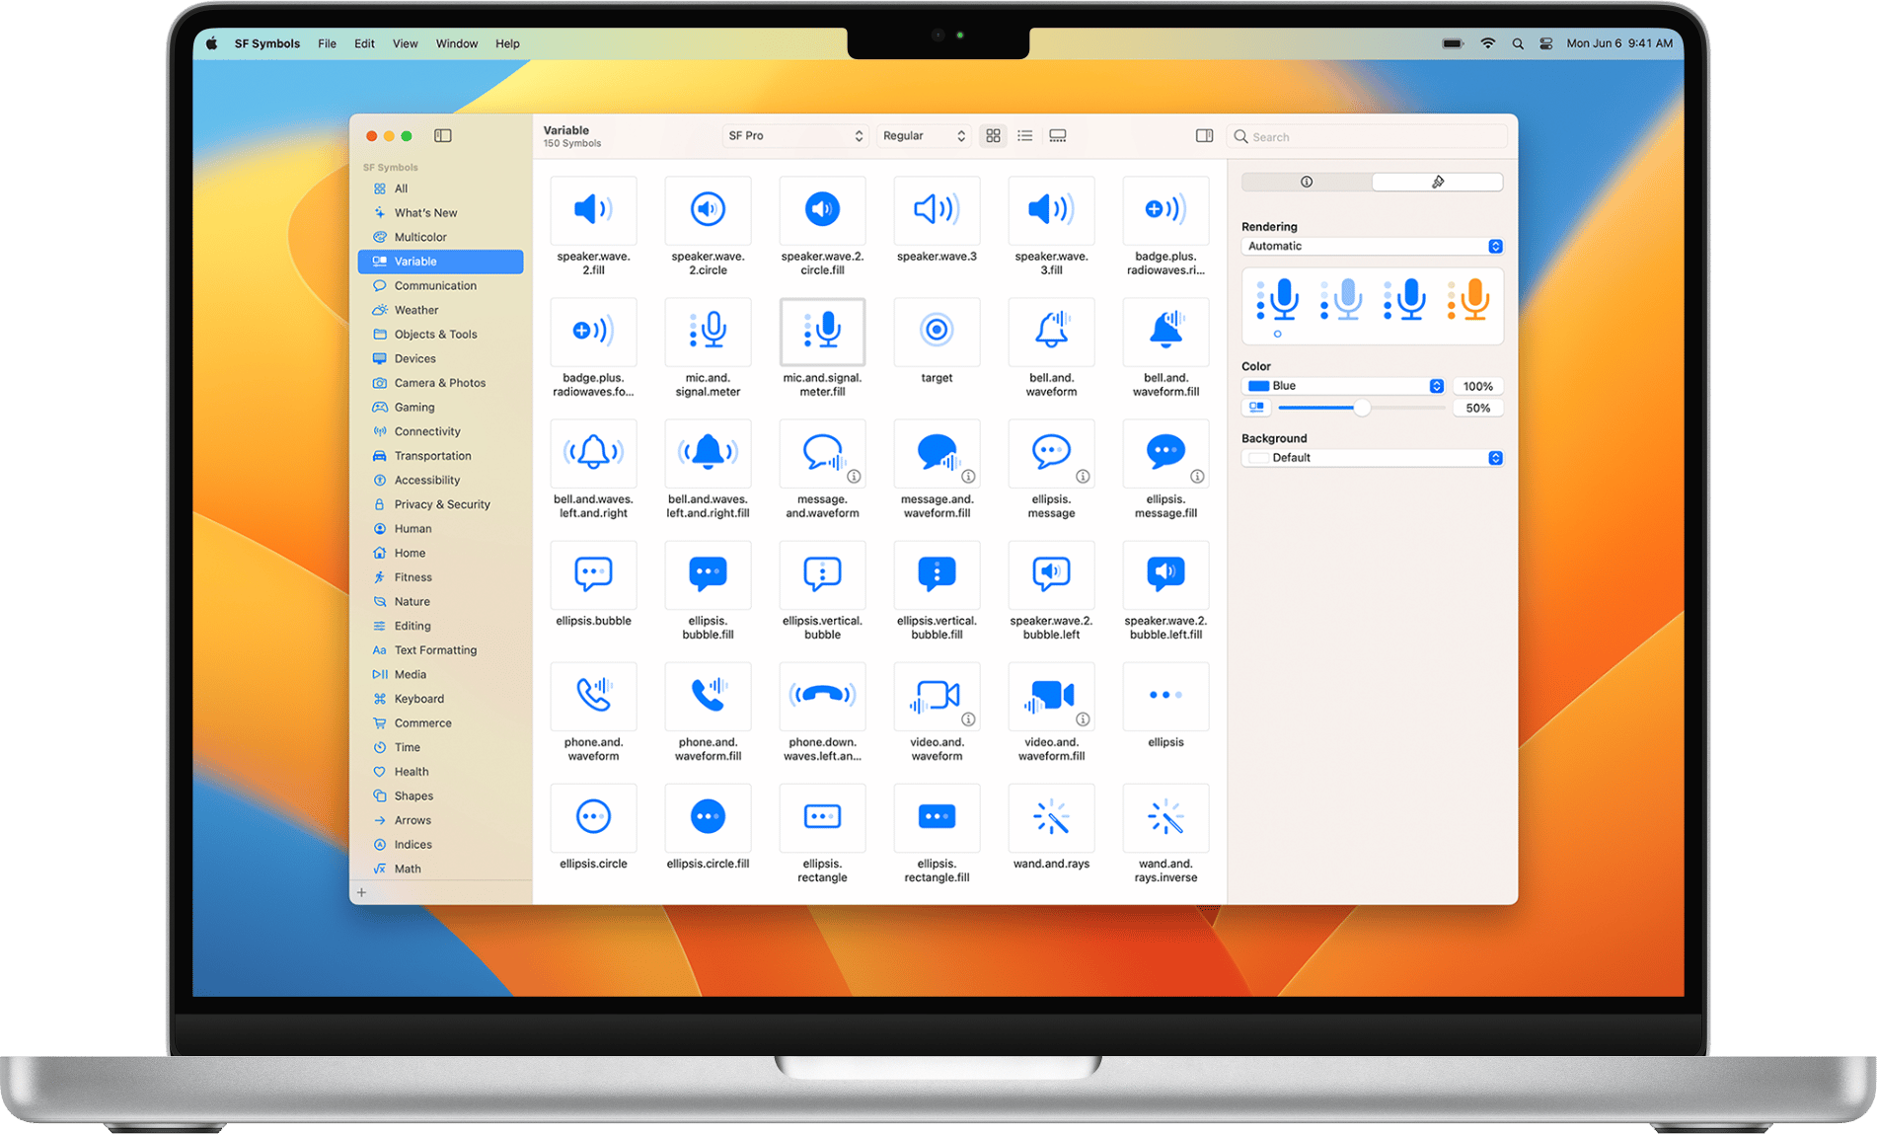Click the blue color opacity slider
Screen dimensions: 1877x1134
[x=1363, y=407]
